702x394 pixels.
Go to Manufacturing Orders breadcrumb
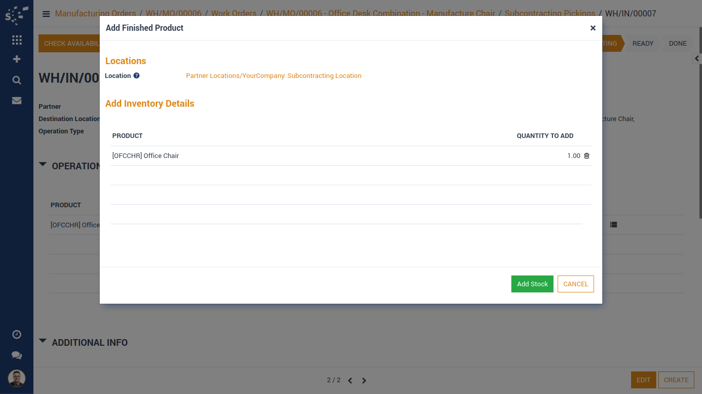[95, 14]
